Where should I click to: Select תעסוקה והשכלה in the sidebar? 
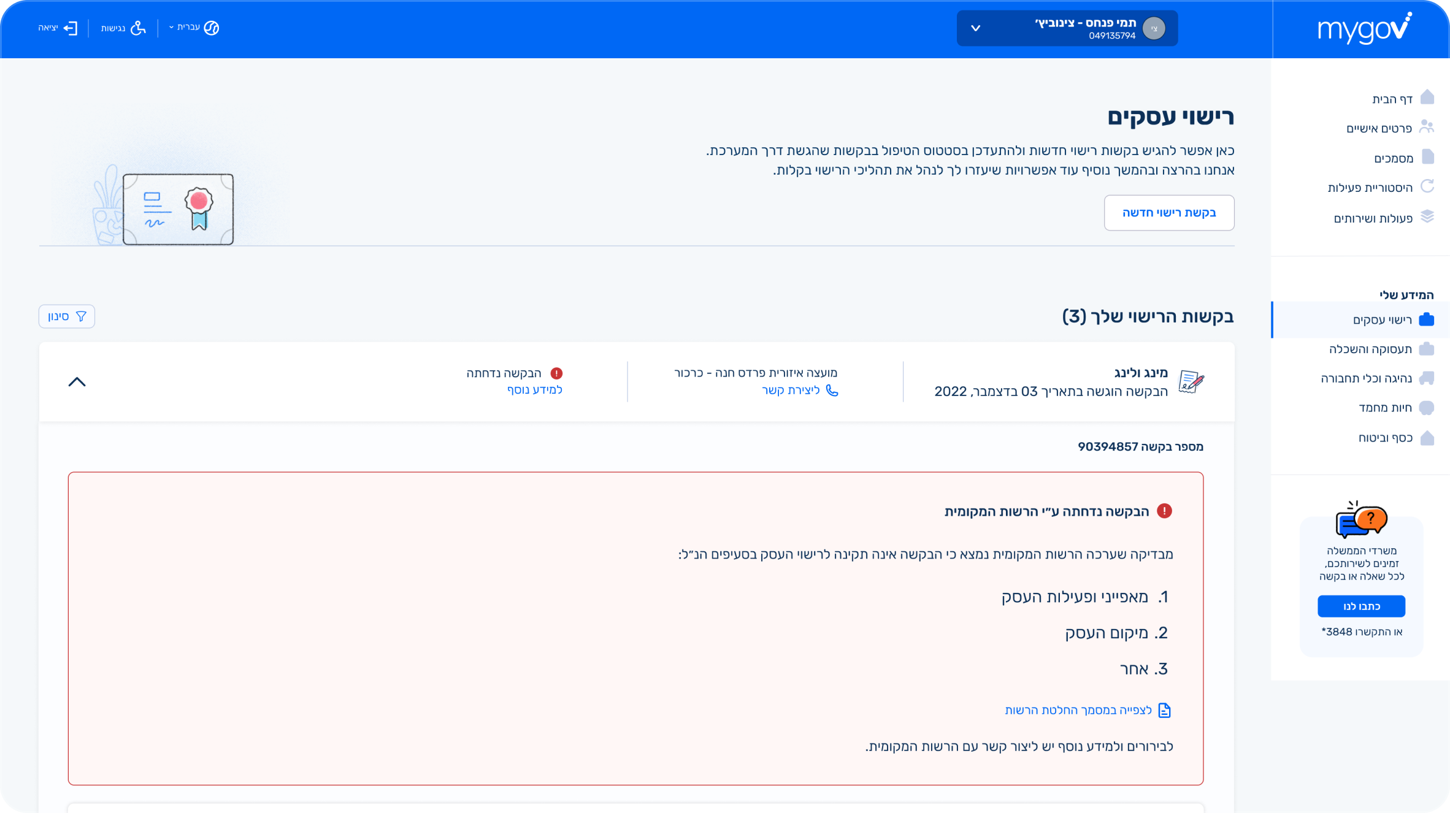(x=1370, y=349)
